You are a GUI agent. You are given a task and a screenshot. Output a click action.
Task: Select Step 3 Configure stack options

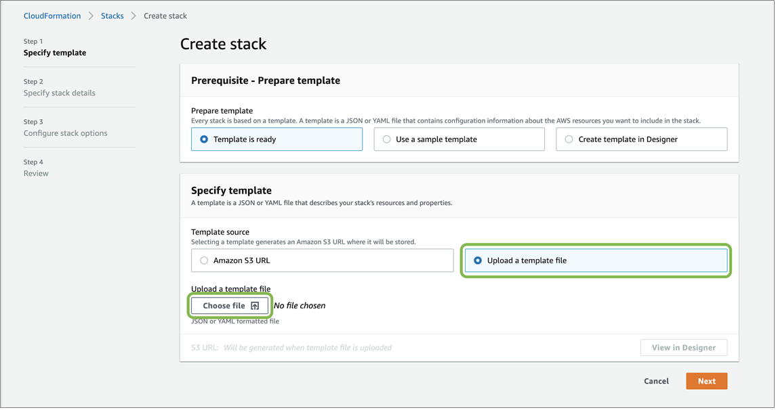[66, 127]
